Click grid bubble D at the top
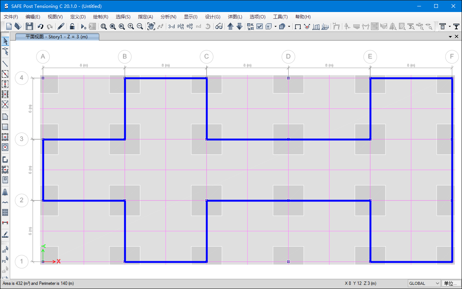The image size is (462, 289). pos(288,57)
